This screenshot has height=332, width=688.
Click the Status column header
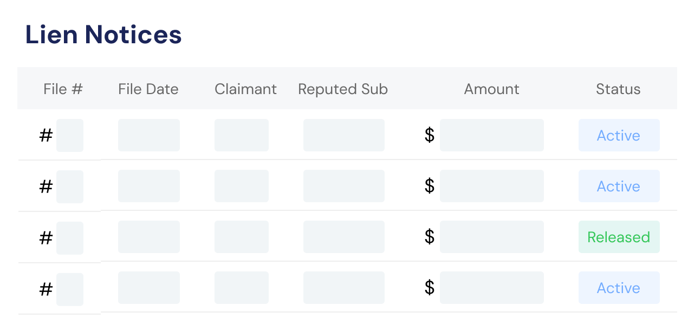618,89
